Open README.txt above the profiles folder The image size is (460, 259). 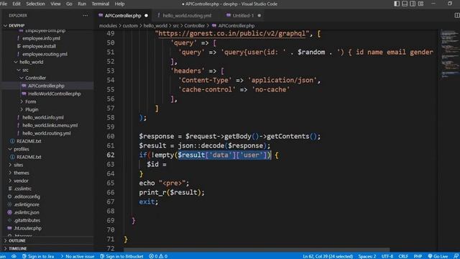coord(29,141)
